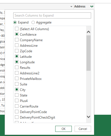The width and height of the screenshot is (111, 136).
Task: Click the scroll-up arrow in column list
Action: (x=88, y=32)
